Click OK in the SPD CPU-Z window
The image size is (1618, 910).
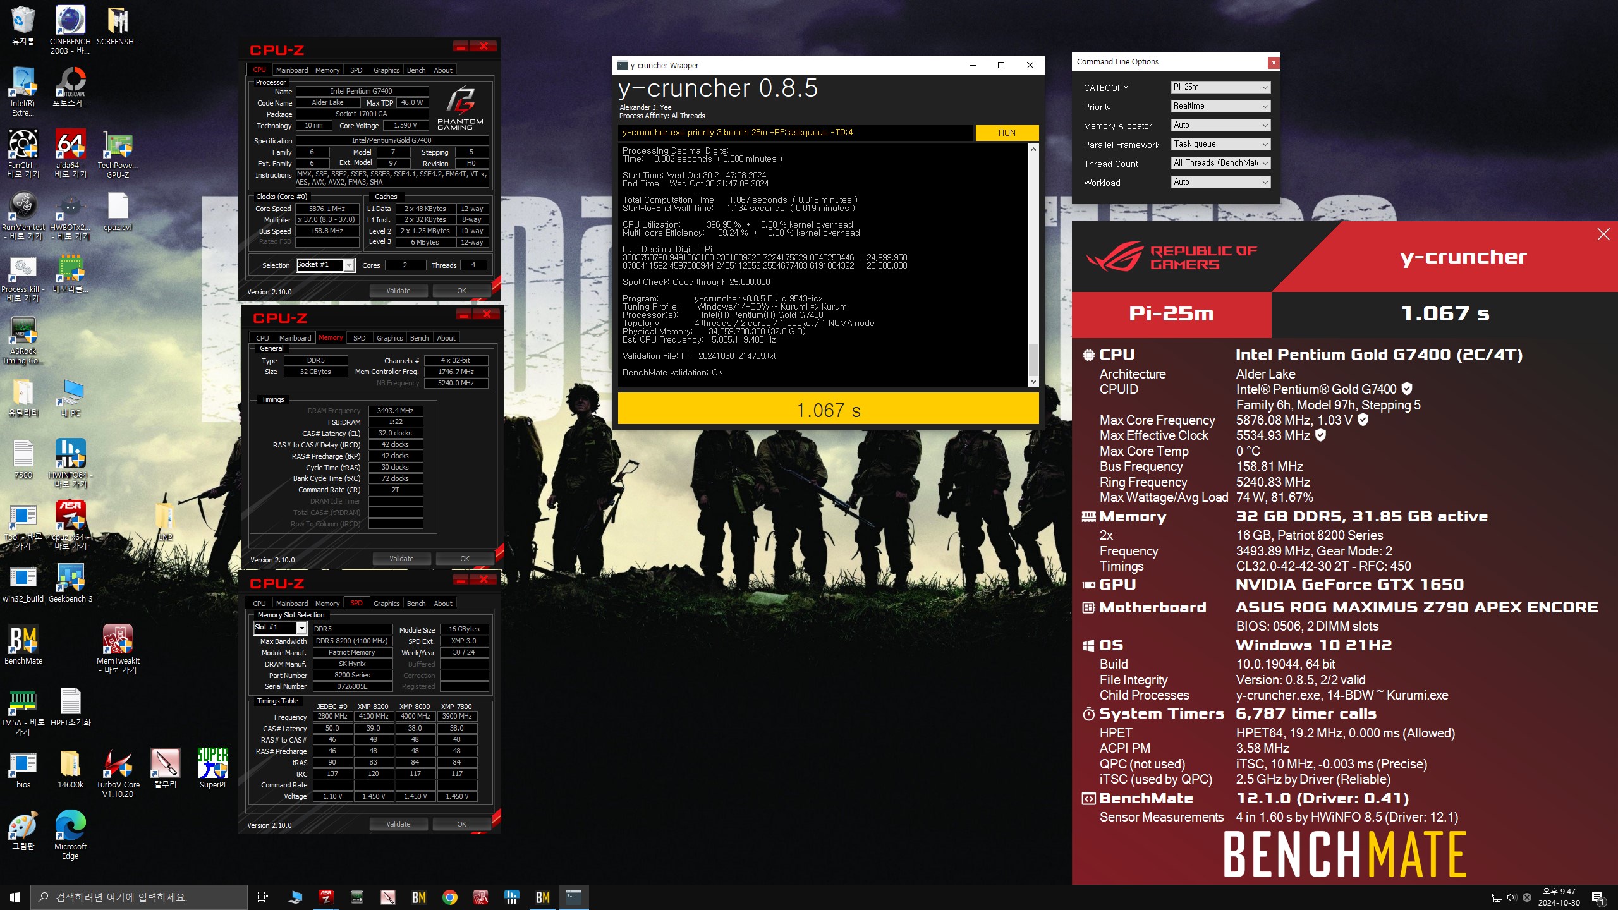pos(461,824)
